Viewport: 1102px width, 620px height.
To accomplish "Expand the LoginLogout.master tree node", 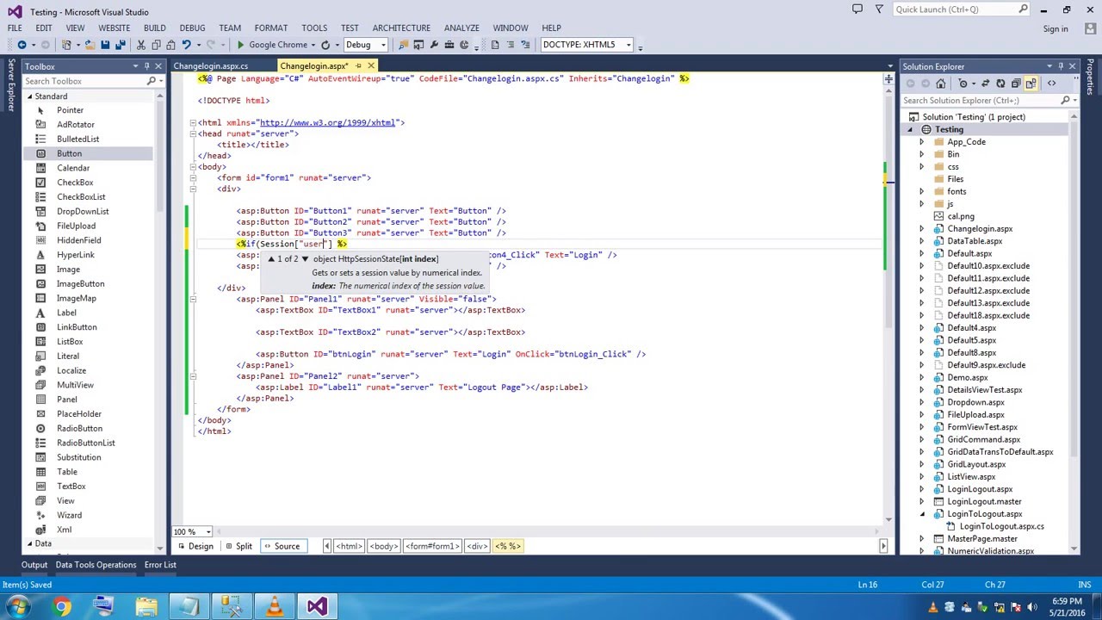I will pos(922,501).
